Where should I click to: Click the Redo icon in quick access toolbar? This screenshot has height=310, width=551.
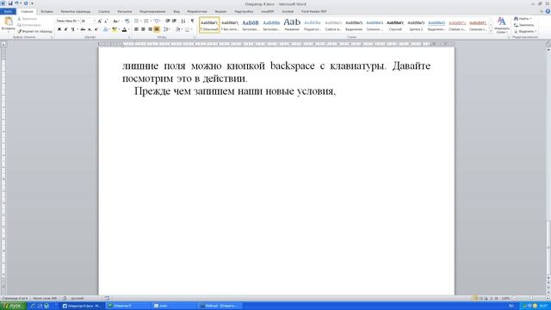26,3
